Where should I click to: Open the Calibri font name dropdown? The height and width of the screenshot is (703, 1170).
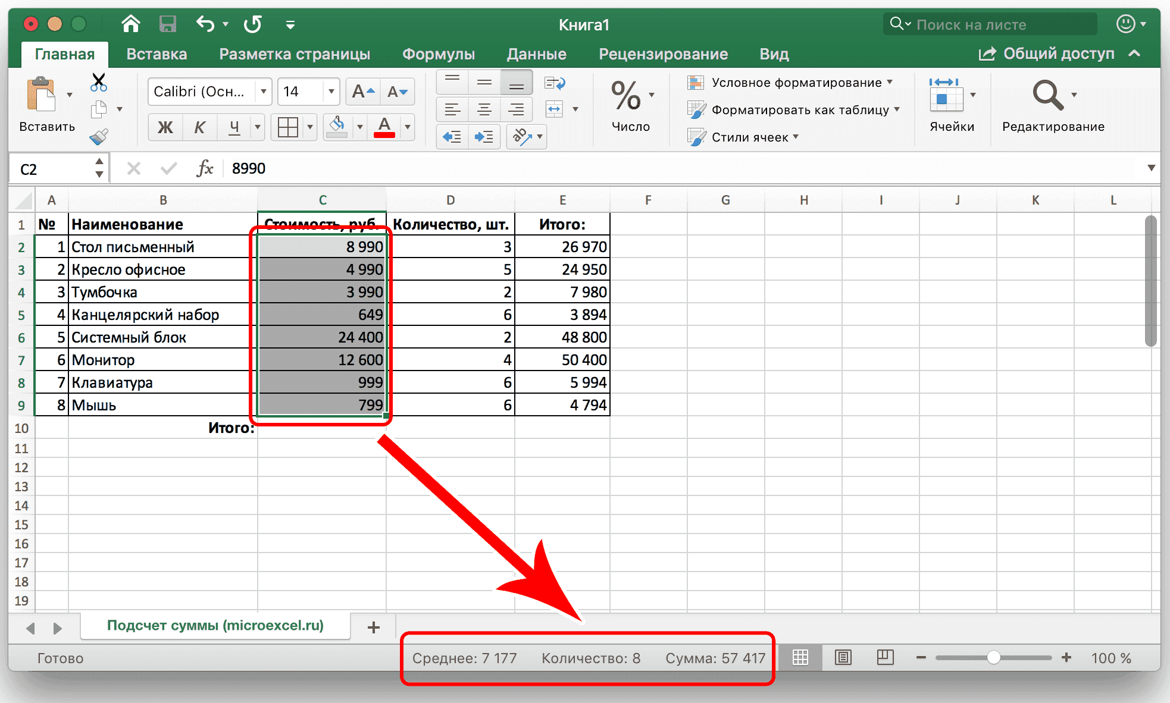(x=263, y=92)
